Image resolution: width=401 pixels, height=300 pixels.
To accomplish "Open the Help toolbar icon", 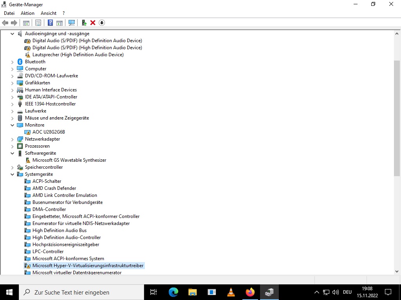I will [x=51, y=23].
